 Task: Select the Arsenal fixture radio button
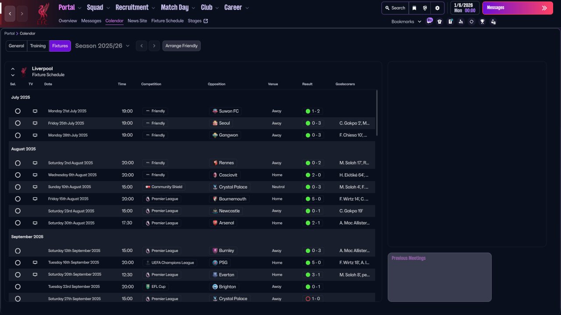tap(18, 223)
